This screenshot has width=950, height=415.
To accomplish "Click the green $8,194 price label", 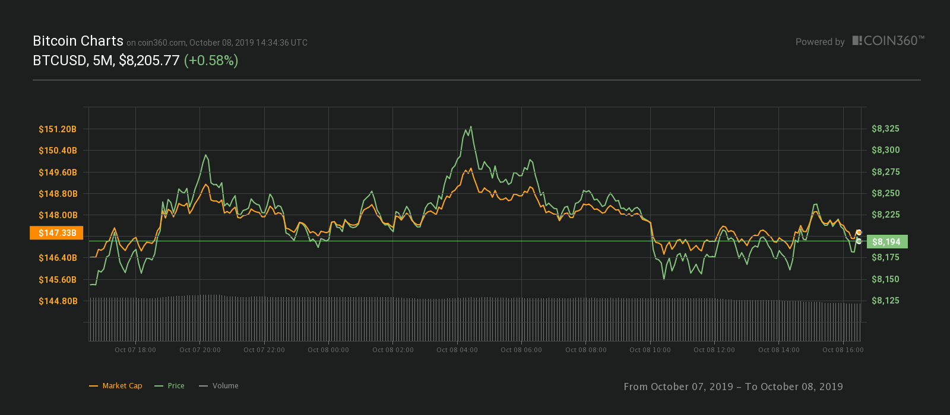I will coord(887,242).
